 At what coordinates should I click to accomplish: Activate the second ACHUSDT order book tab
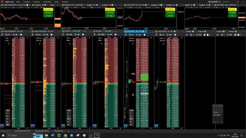pyautogui.click(x=165, y=31)
